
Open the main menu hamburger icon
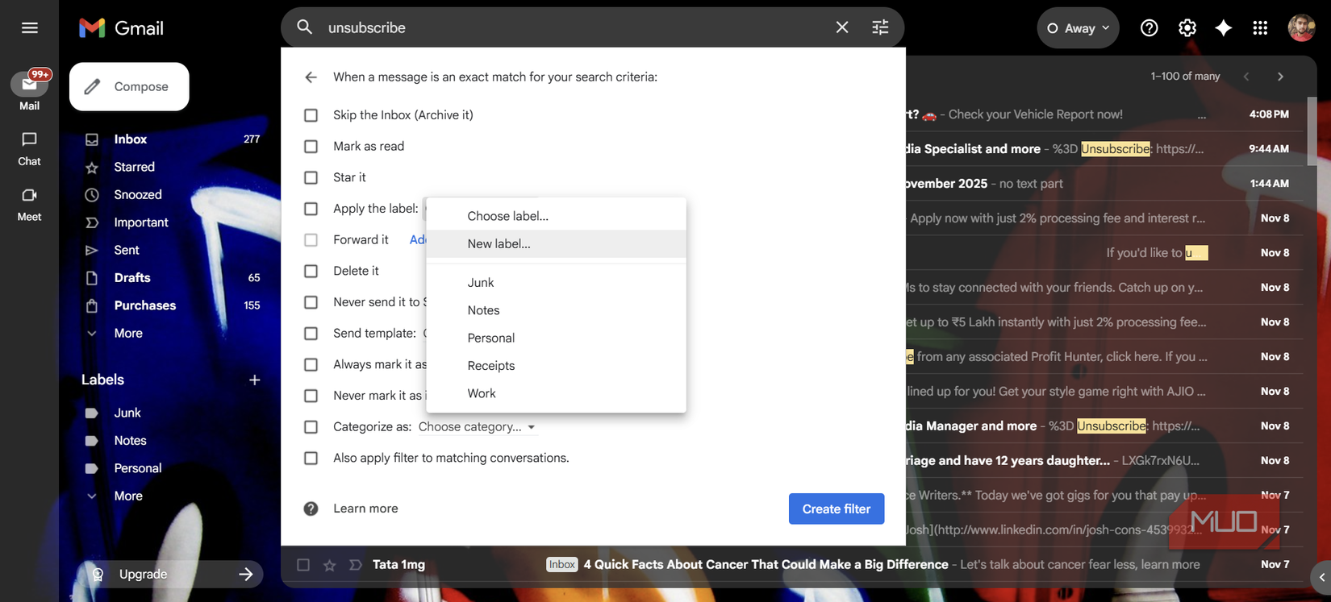pyautogui.click(x=30, y=27)
